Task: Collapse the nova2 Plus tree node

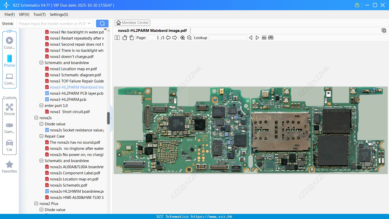Action: tap(36, 203)
